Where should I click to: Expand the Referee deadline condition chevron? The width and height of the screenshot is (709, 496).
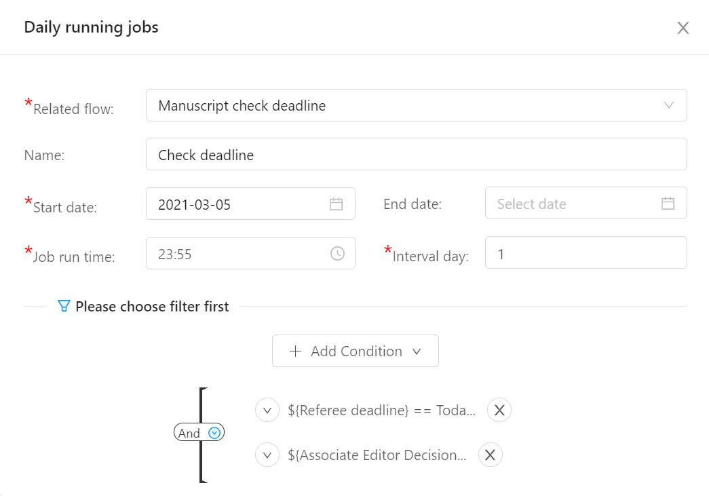[267, 410]
